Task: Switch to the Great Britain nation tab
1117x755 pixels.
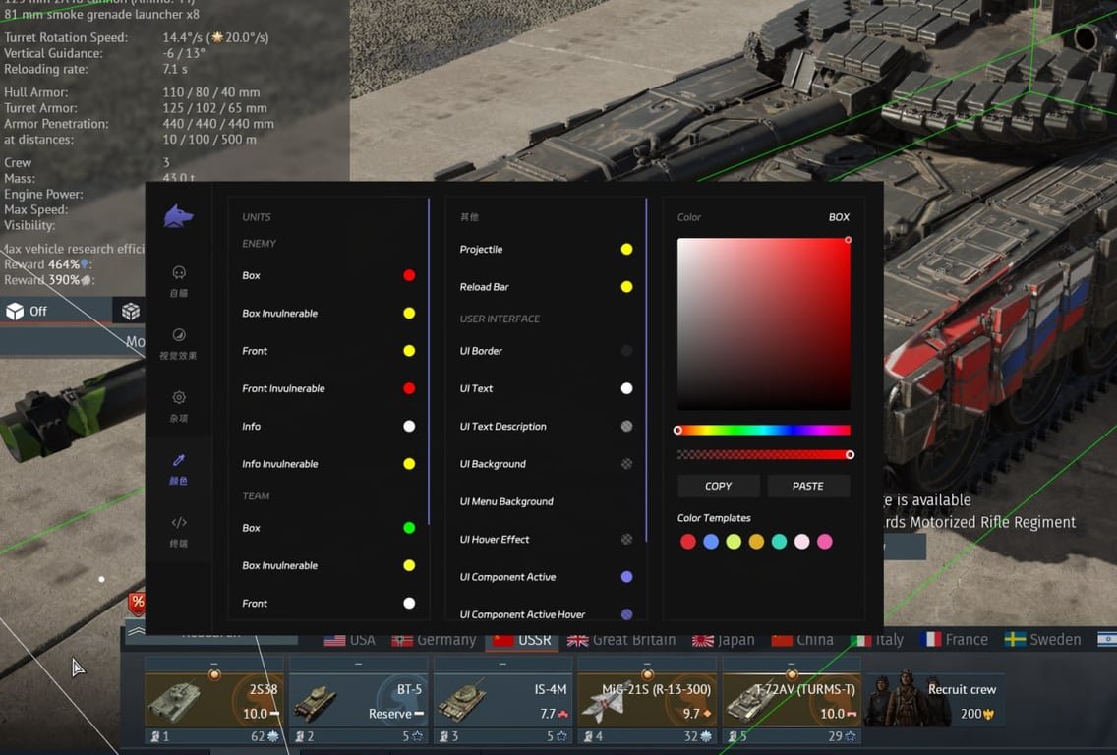Action: click(x=621, y=640)
